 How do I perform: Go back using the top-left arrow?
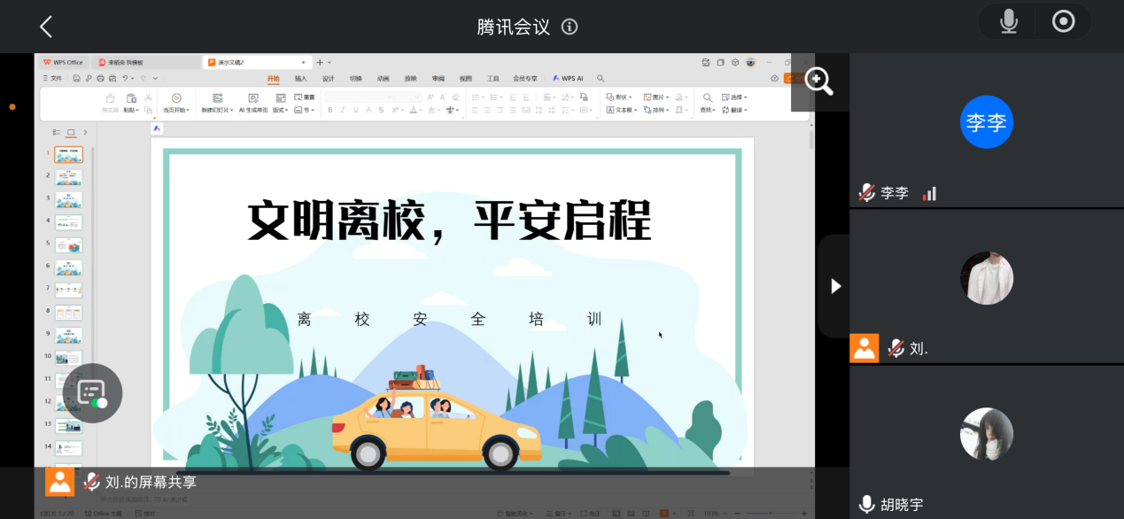pyautogui.click(x=46, y=27)
